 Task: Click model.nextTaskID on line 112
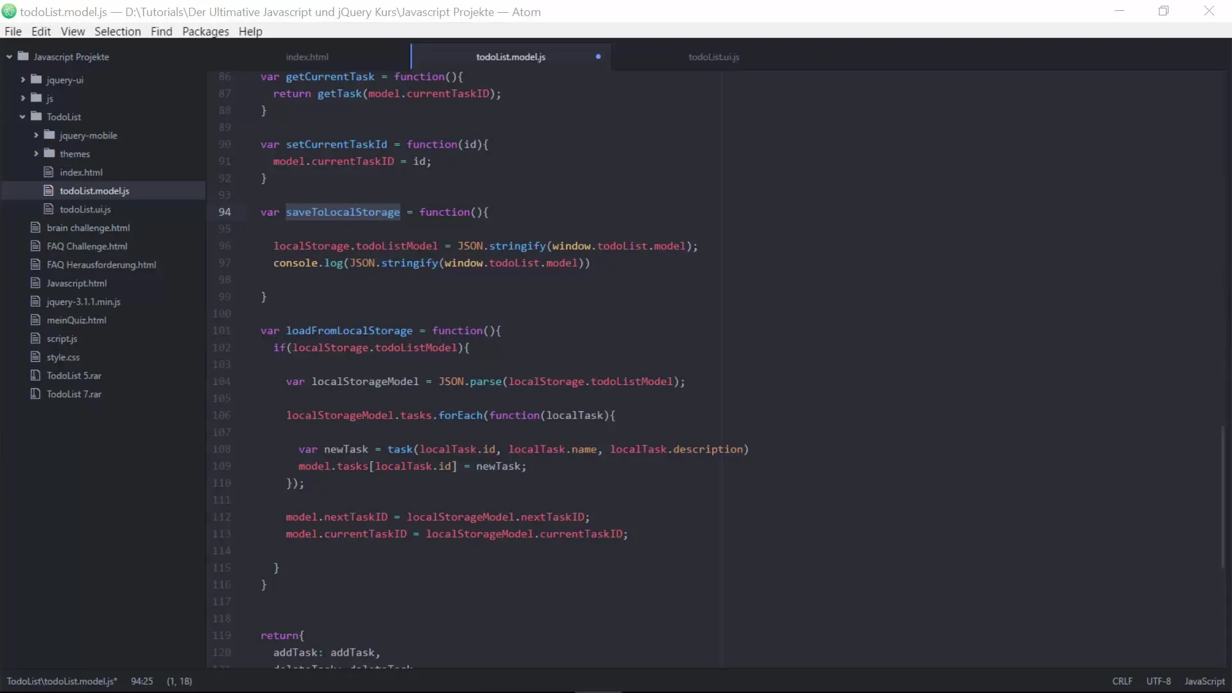(x=337, y=517)
